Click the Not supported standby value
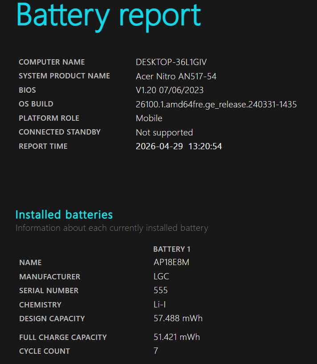 coord(164,132)
